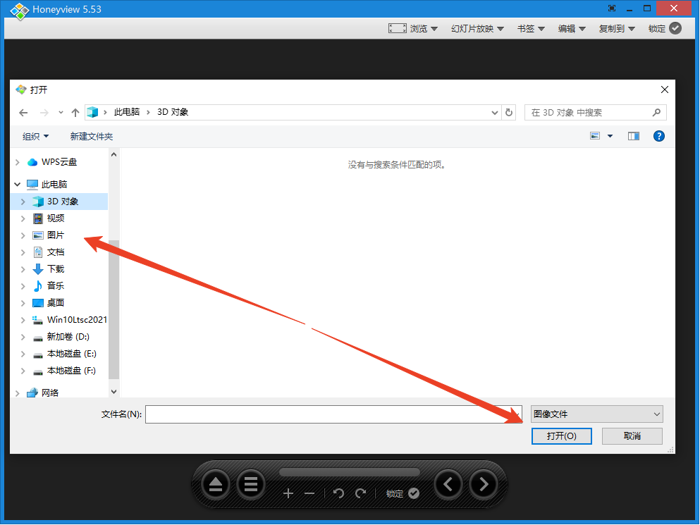Open Help with the question mark icon
This screenshot has height=525, width=700.
[658, 135]
